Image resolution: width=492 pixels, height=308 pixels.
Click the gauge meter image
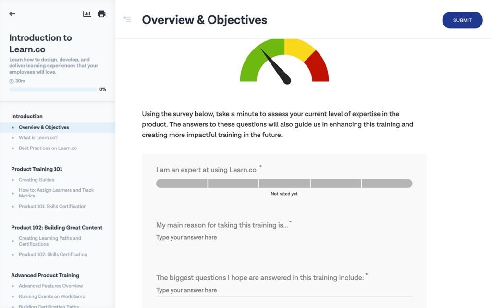tap(284, 62)
